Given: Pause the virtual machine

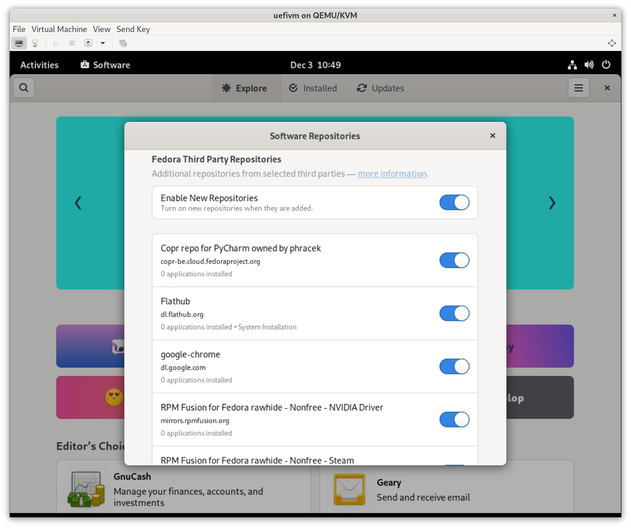Looking at the screenshot, I should pos(72,43).
